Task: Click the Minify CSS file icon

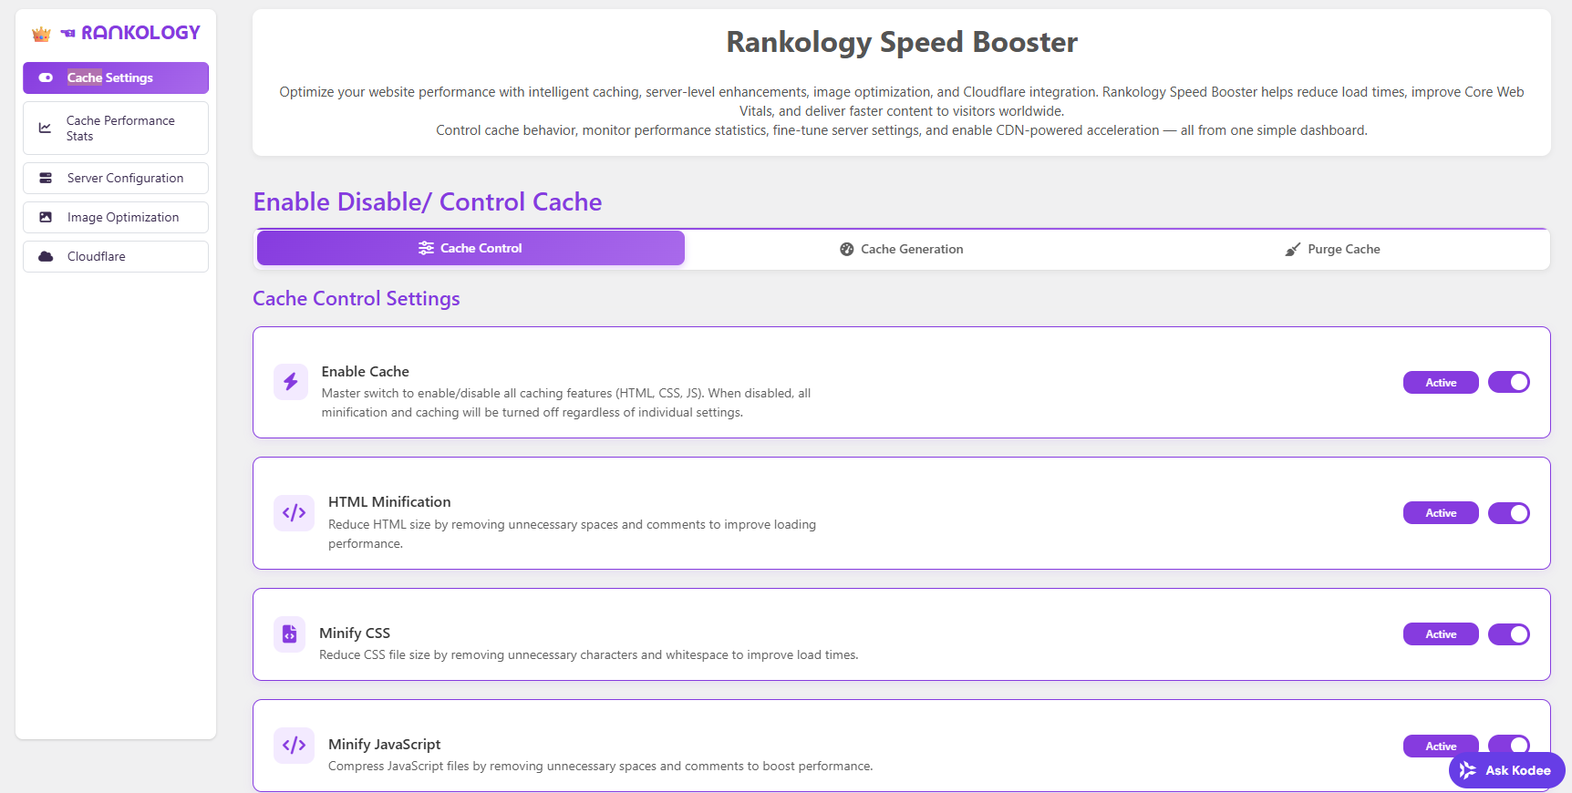Action: point(289,634)
